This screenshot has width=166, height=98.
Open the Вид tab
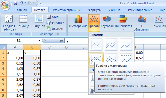coord(163,10)
